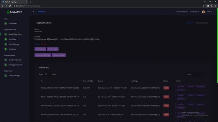This screenshot has height=122, width=218.
Task: Click the Used status badge in SellerAPI row
Action: click(166, 88)
